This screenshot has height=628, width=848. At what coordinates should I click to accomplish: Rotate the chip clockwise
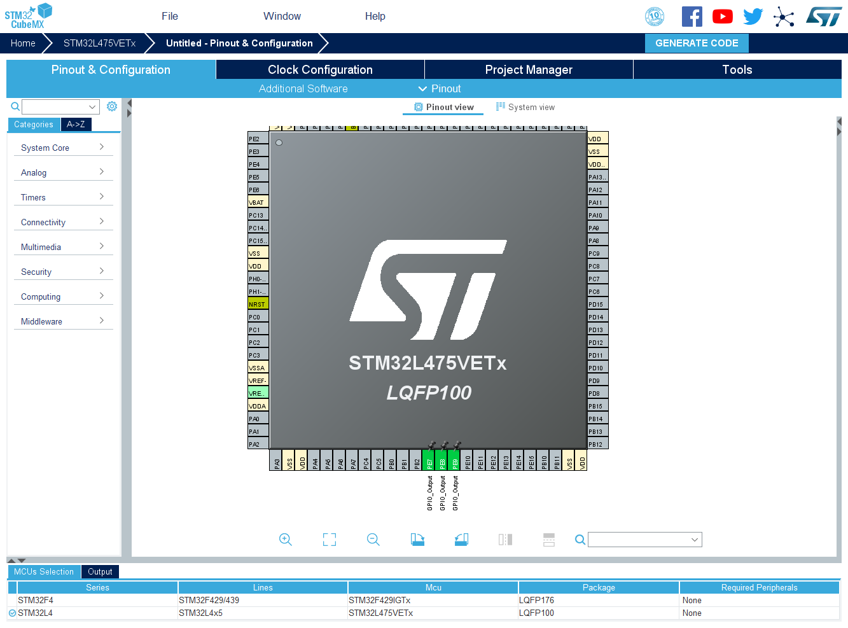[x=417, y=540]
